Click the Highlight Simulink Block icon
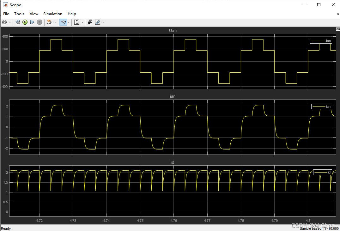 (x=49, y=22)
